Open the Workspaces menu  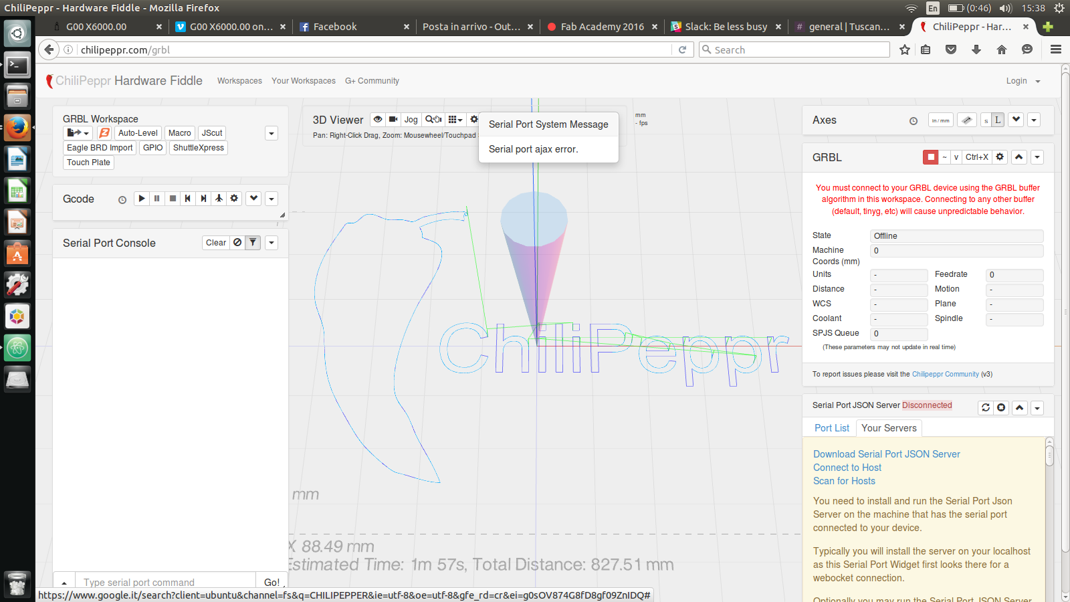click(239, 81)
